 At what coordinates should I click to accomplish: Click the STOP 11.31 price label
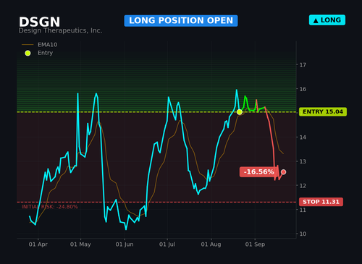[x=321, y=202]
